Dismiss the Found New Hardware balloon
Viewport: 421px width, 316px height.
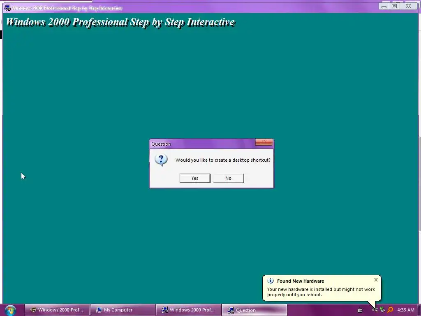click(x=376, y=280)
